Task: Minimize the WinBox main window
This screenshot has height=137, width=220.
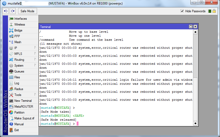Action: coord(194,2)
